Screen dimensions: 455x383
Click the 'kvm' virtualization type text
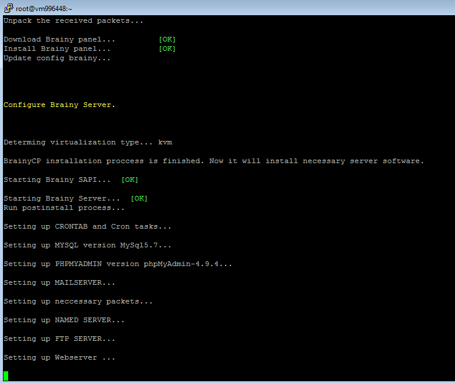tap(165, 143)
